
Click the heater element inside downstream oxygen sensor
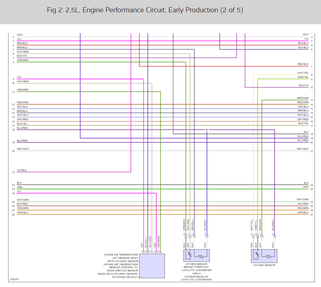tap(201, 256)
